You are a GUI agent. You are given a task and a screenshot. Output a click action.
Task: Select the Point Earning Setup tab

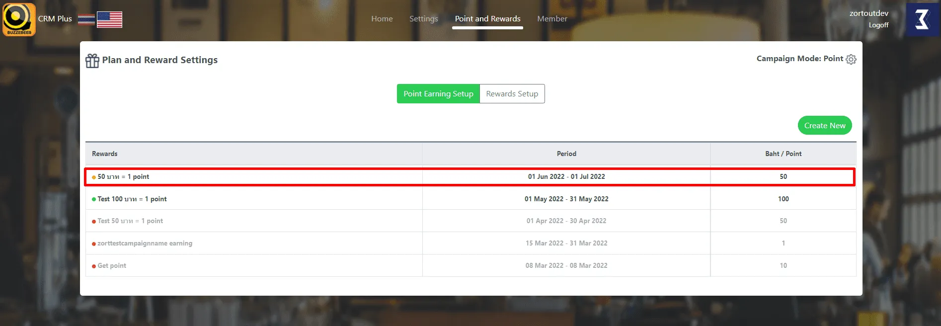pos(438,94)
